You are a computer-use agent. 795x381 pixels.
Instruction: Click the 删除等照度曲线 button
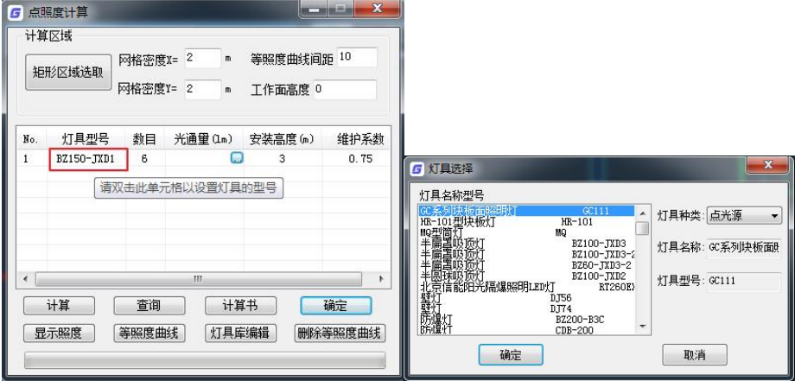(x=340, y=333)
